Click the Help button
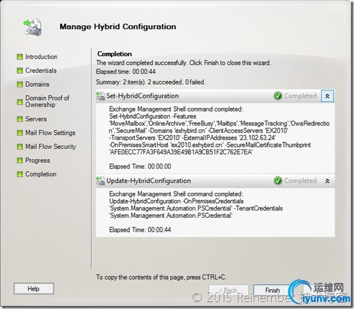This screenshot has width=354, height=309. 34,289
